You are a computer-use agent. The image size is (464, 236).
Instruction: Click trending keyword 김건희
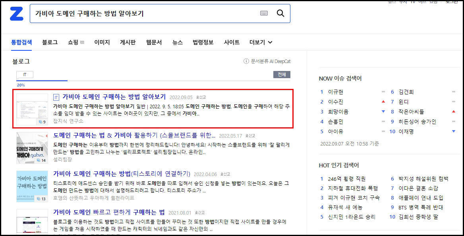406,92
